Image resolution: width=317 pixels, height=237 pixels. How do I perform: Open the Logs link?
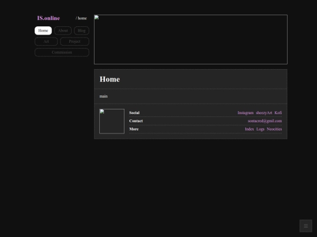pyautogui.click(x=260, y=129)
